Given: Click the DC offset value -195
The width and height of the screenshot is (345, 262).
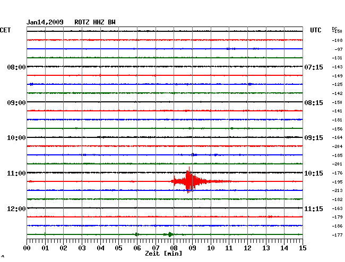Looking at the screenshot, I should click(337, 182).
